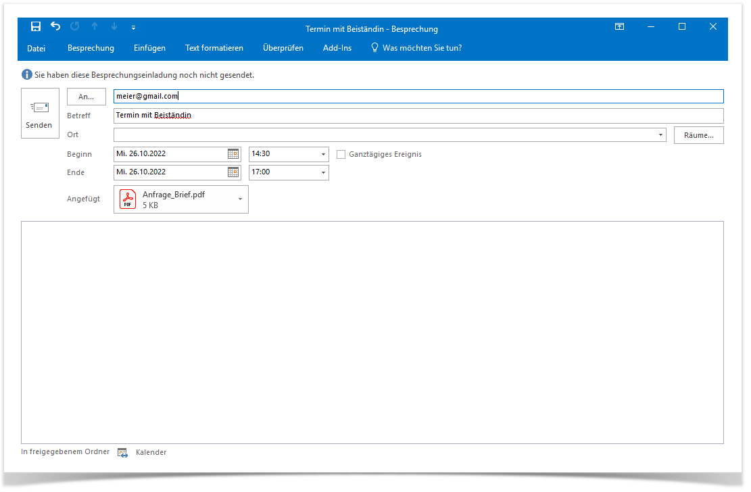Click inside the empty message body
Image resolution: width=751 pixels, height=492 pixels.
tap(372, 332)
